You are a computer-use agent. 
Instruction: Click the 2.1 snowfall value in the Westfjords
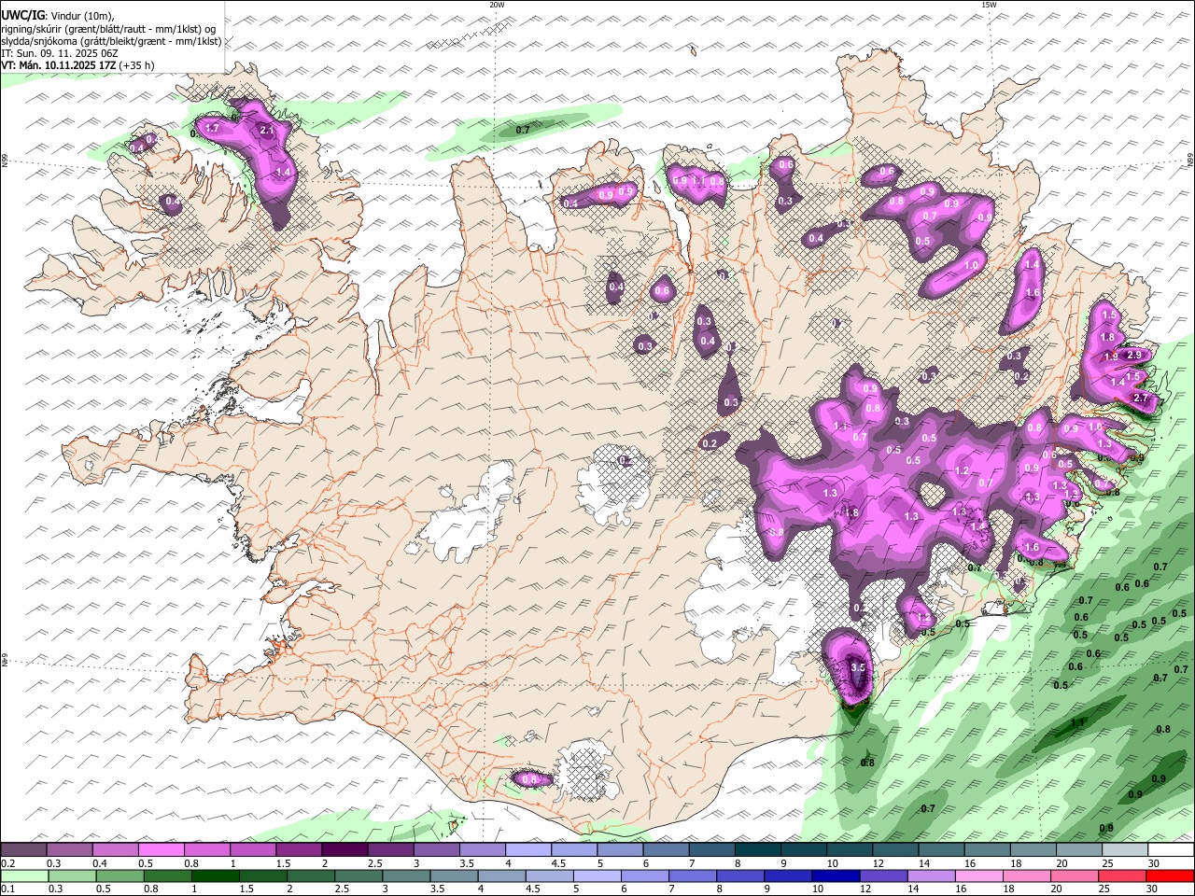tap(266, 131)
